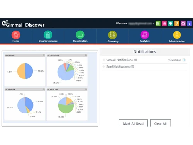Image resolution: width=193 pixels, height=145 pixels.
Task: Click the File Size By Age title
Action: (x=10, y=89)
